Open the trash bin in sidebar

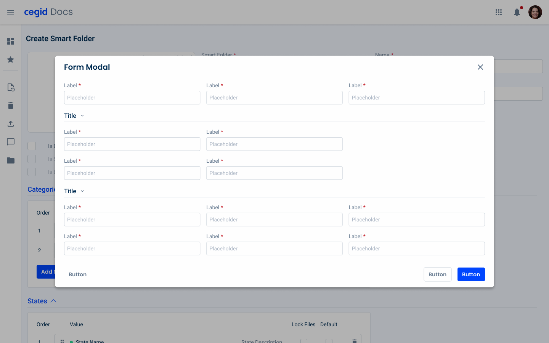pyautogui.click(x=11, y=106)
